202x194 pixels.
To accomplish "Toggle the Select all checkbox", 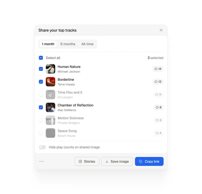I will click(41, 58).
